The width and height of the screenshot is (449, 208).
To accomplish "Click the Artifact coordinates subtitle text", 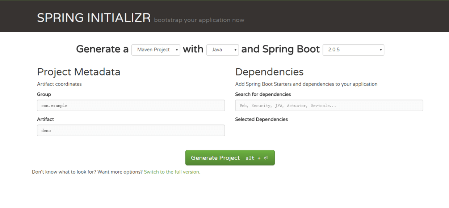I will click(59, 84).
